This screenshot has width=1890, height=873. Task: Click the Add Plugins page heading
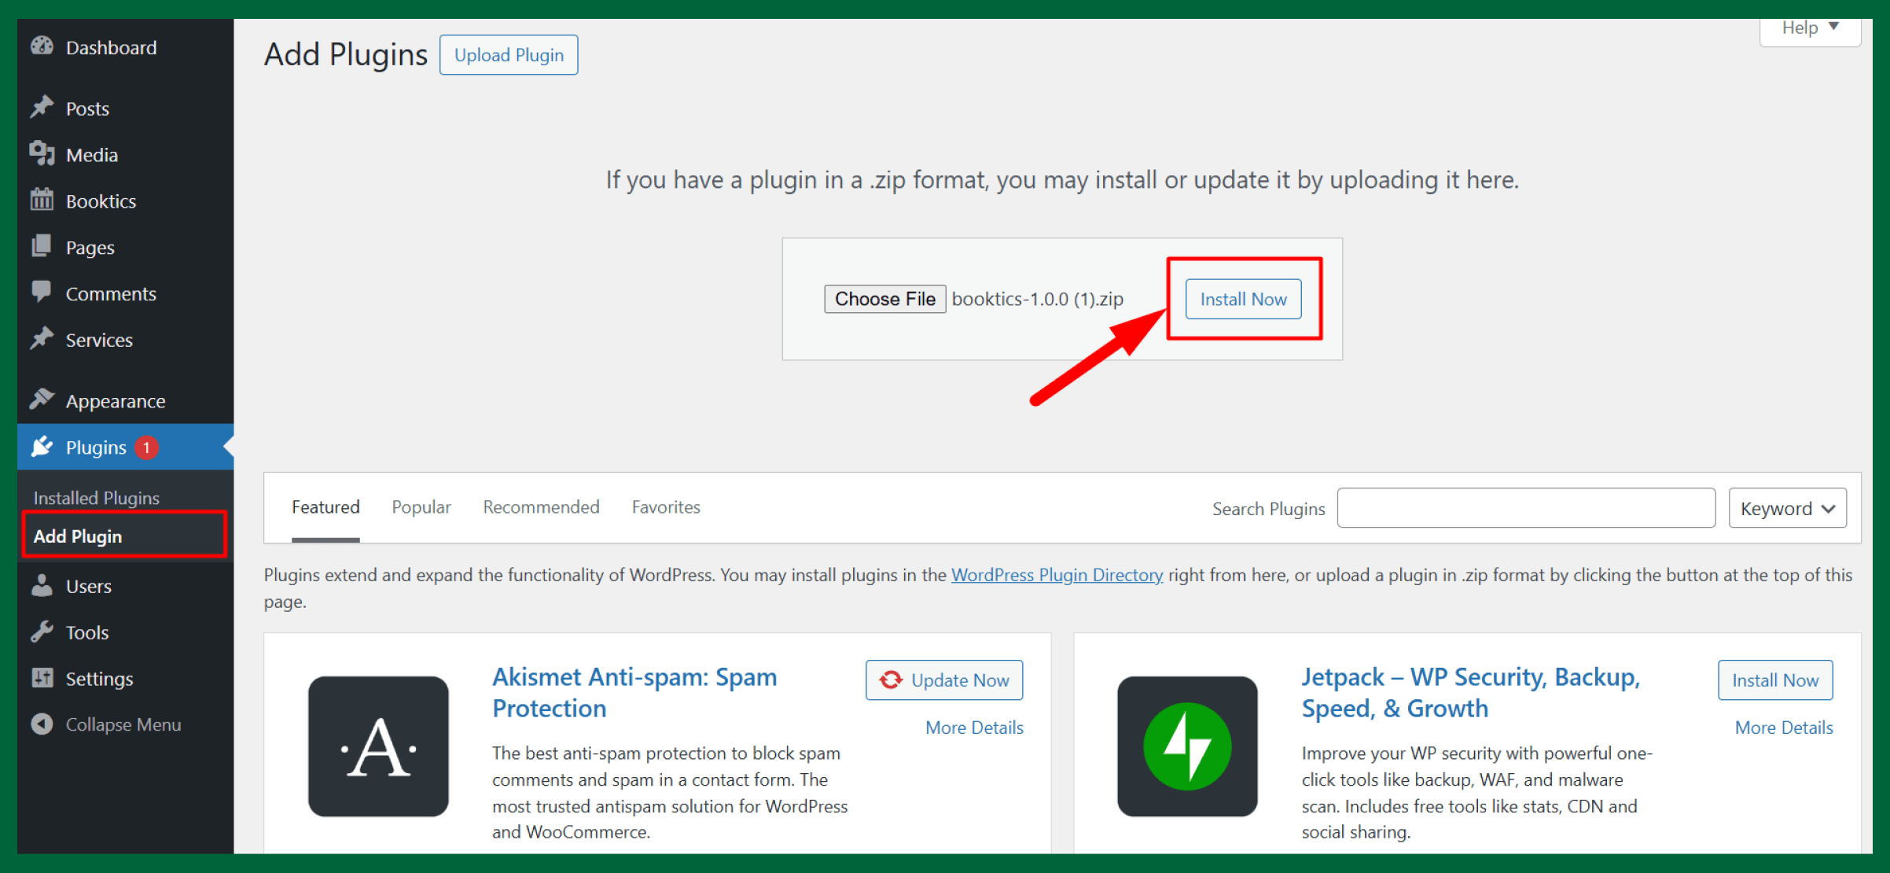click(346, 54)
